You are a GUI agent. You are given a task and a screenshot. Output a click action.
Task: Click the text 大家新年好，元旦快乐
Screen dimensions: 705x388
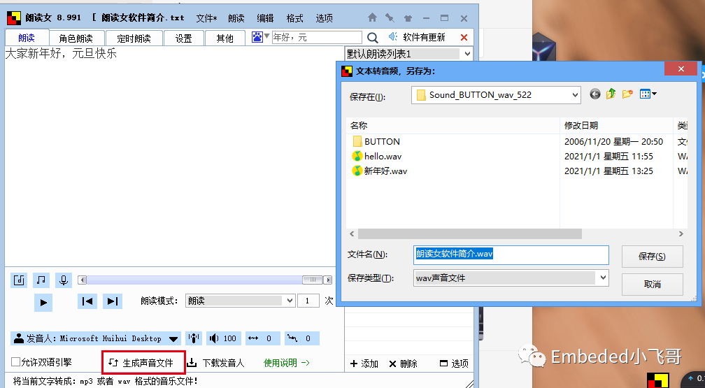61,54
